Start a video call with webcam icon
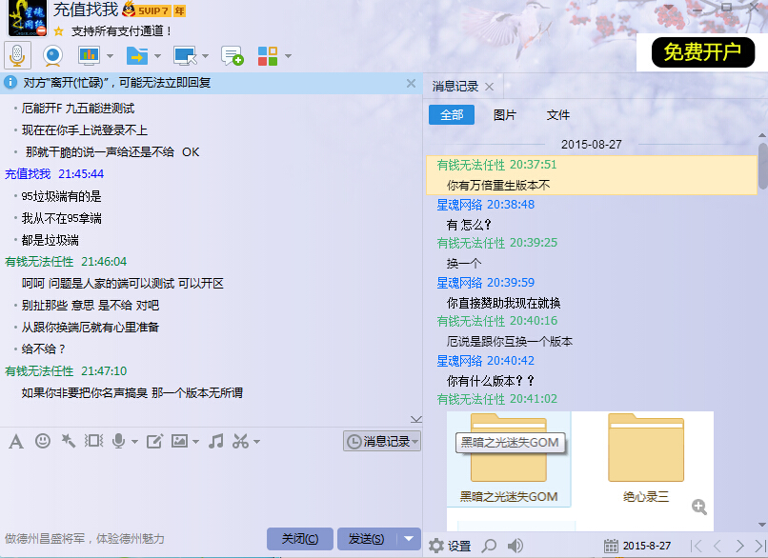This screenshot has height=558, width=768. 52,55
